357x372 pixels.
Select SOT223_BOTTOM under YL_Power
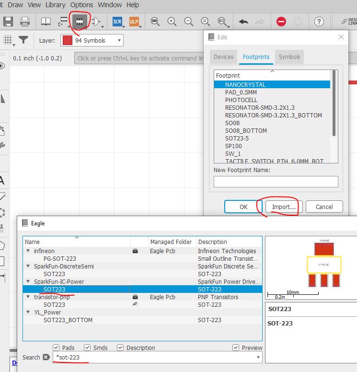[x=68, y=320]
